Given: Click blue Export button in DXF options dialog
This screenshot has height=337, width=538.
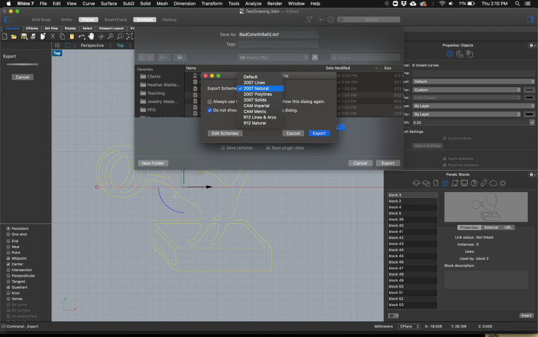Looking at the screenshot, I should (319, 133).
